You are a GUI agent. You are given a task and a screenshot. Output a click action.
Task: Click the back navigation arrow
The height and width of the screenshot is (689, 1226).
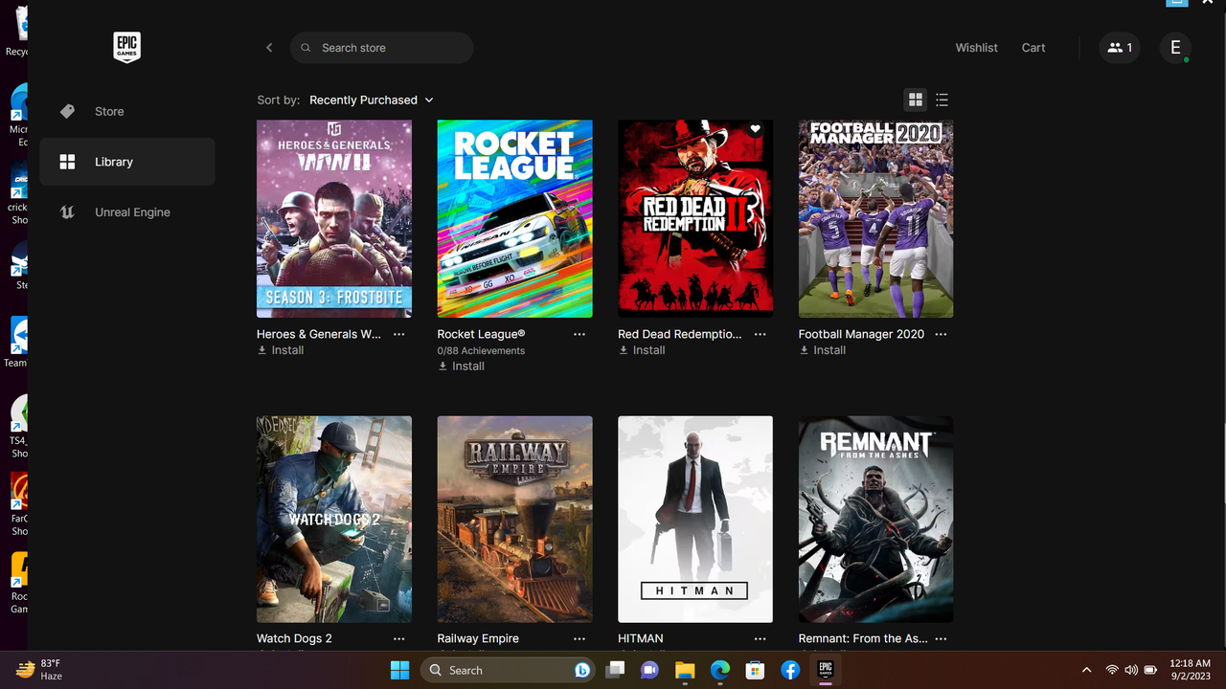tap(269, 47)
